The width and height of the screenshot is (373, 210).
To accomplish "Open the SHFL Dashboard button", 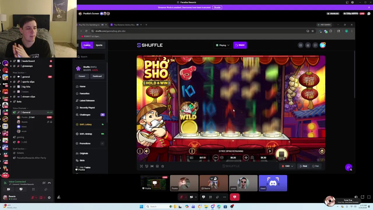I will 97,76.
